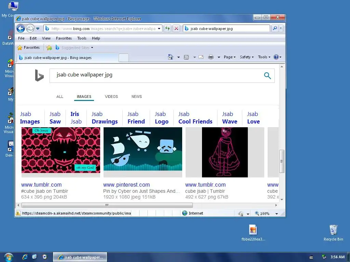Click the Jsab Cool Friends suggestion
The height and width of the screenshot is (262, 350).
(195, 118)
